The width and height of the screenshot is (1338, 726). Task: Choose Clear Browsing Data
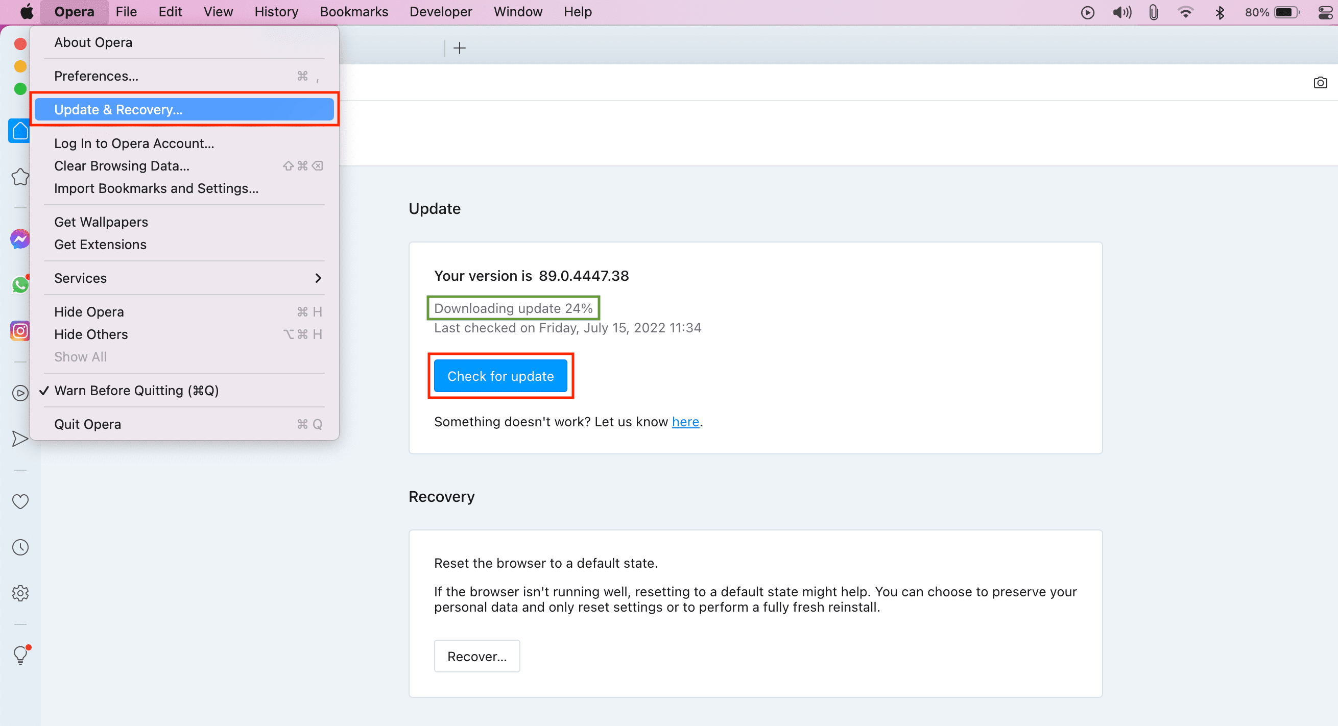(184, 165)
